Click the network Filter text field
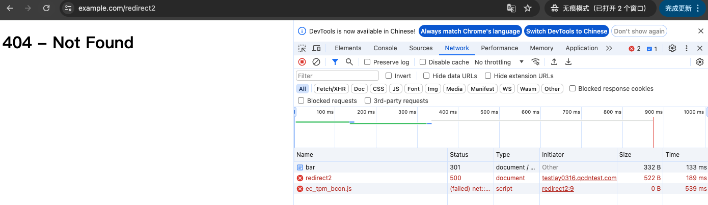The width and height of the screenshot is (708, 205). (337, 76)
